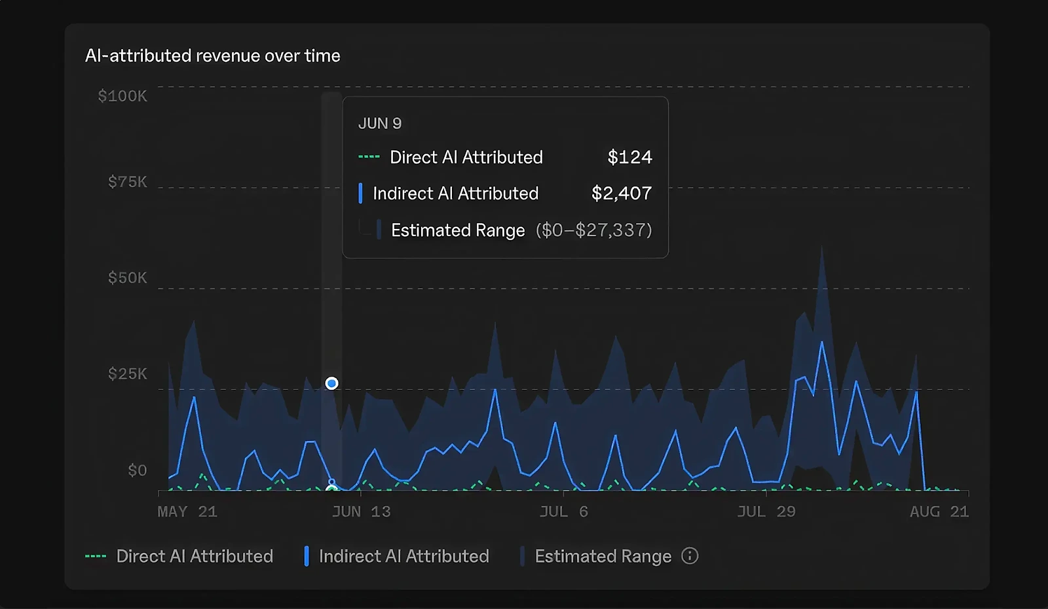Click tooltip's Estimated Range row label
Image resolution: width=1048 pixels, height=609 pixels.
tap(458, 230)
